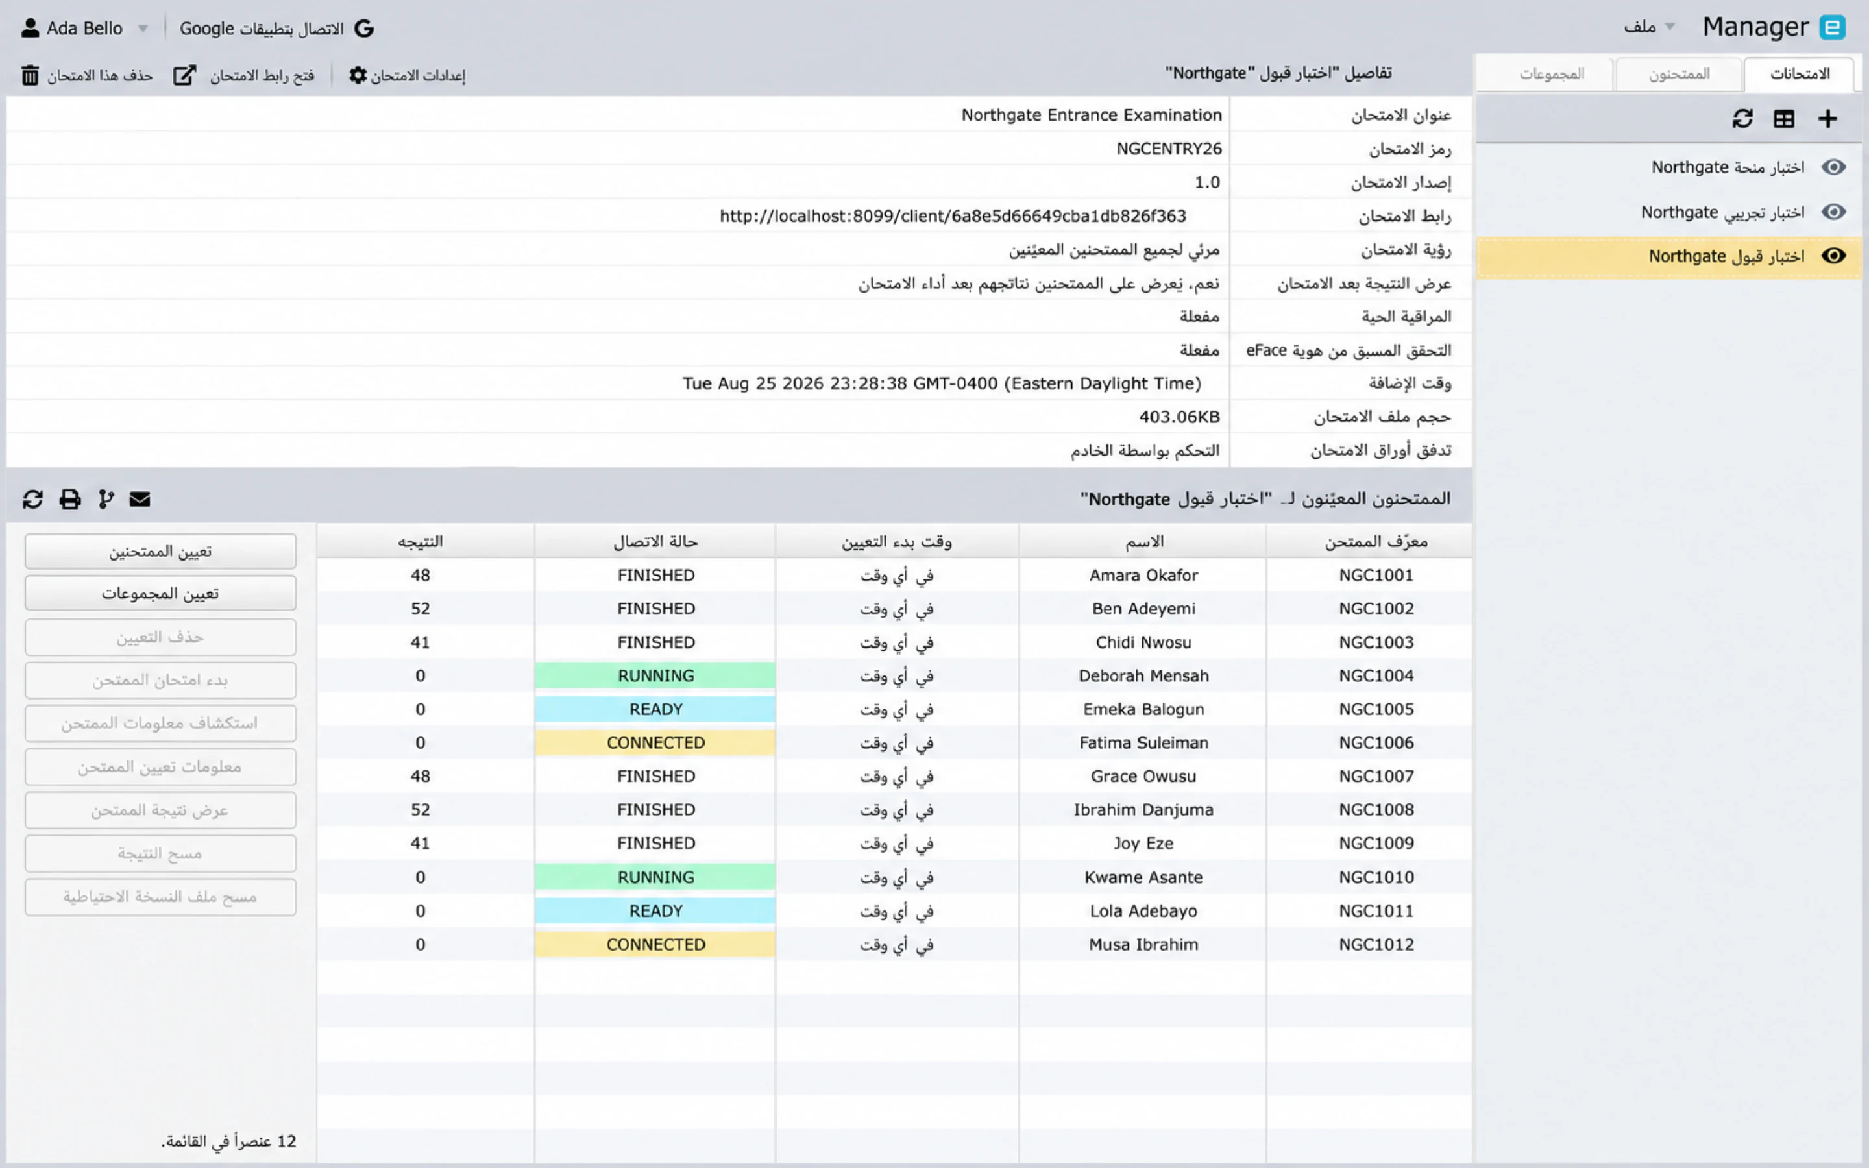Viewport: 1869px width, 1168px height.
Task: Click the exam link URL localhost:8099
Action: (952, 216)
